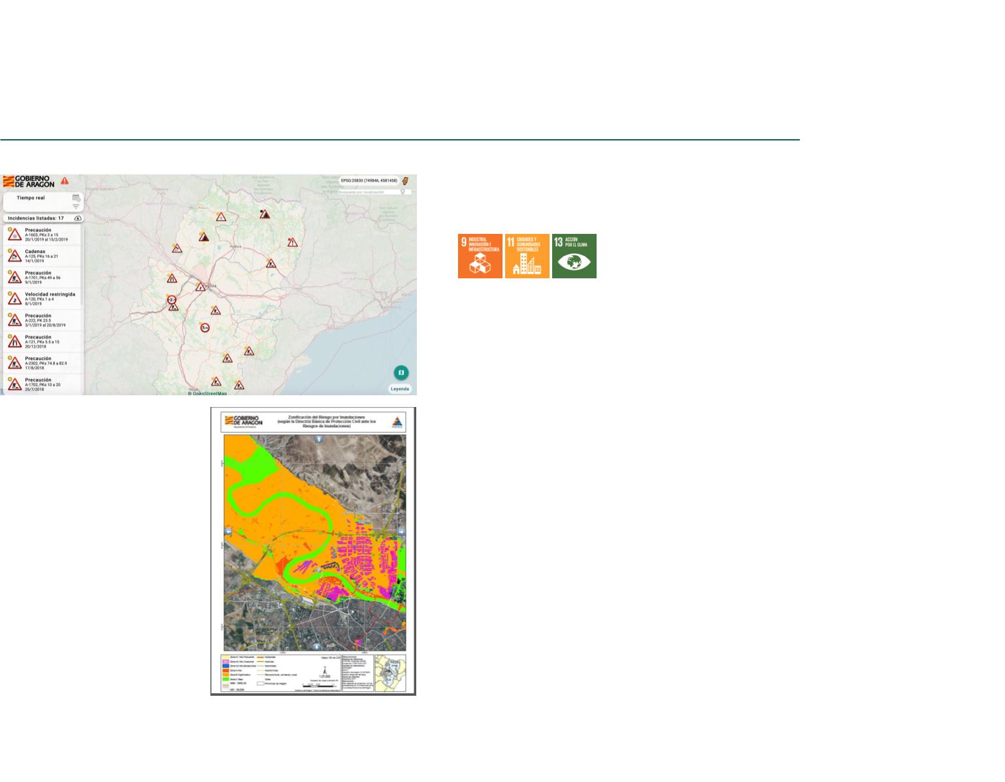Open the Precaución A-2302 incident row
Screen dimensions: 1005x782
[43, 363]
